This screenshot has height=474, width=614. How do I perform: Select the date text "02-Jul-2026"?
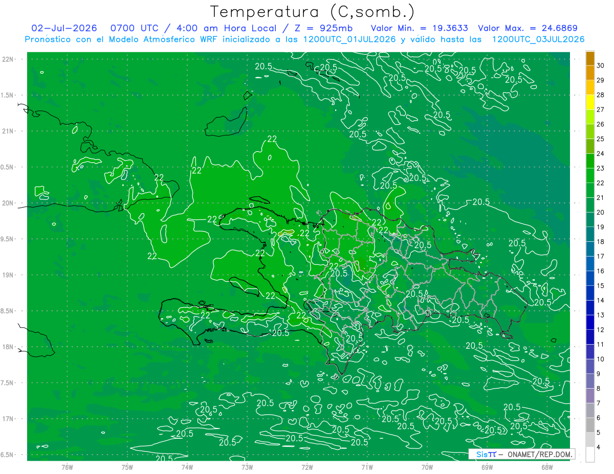(x=64, y=28)
